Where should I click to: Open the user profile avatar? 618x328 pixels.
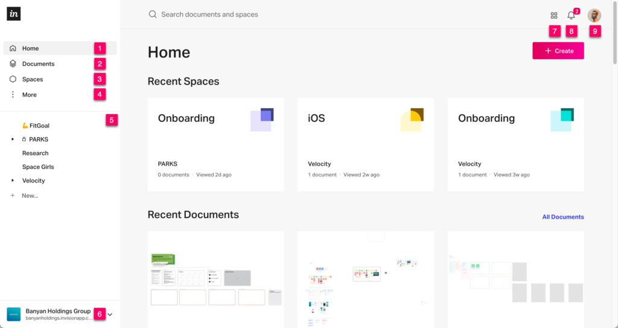pyautogui.click(x=594, y=15)
